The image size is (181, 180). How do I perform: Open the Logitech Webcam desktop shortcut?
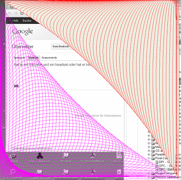(13, 174)
